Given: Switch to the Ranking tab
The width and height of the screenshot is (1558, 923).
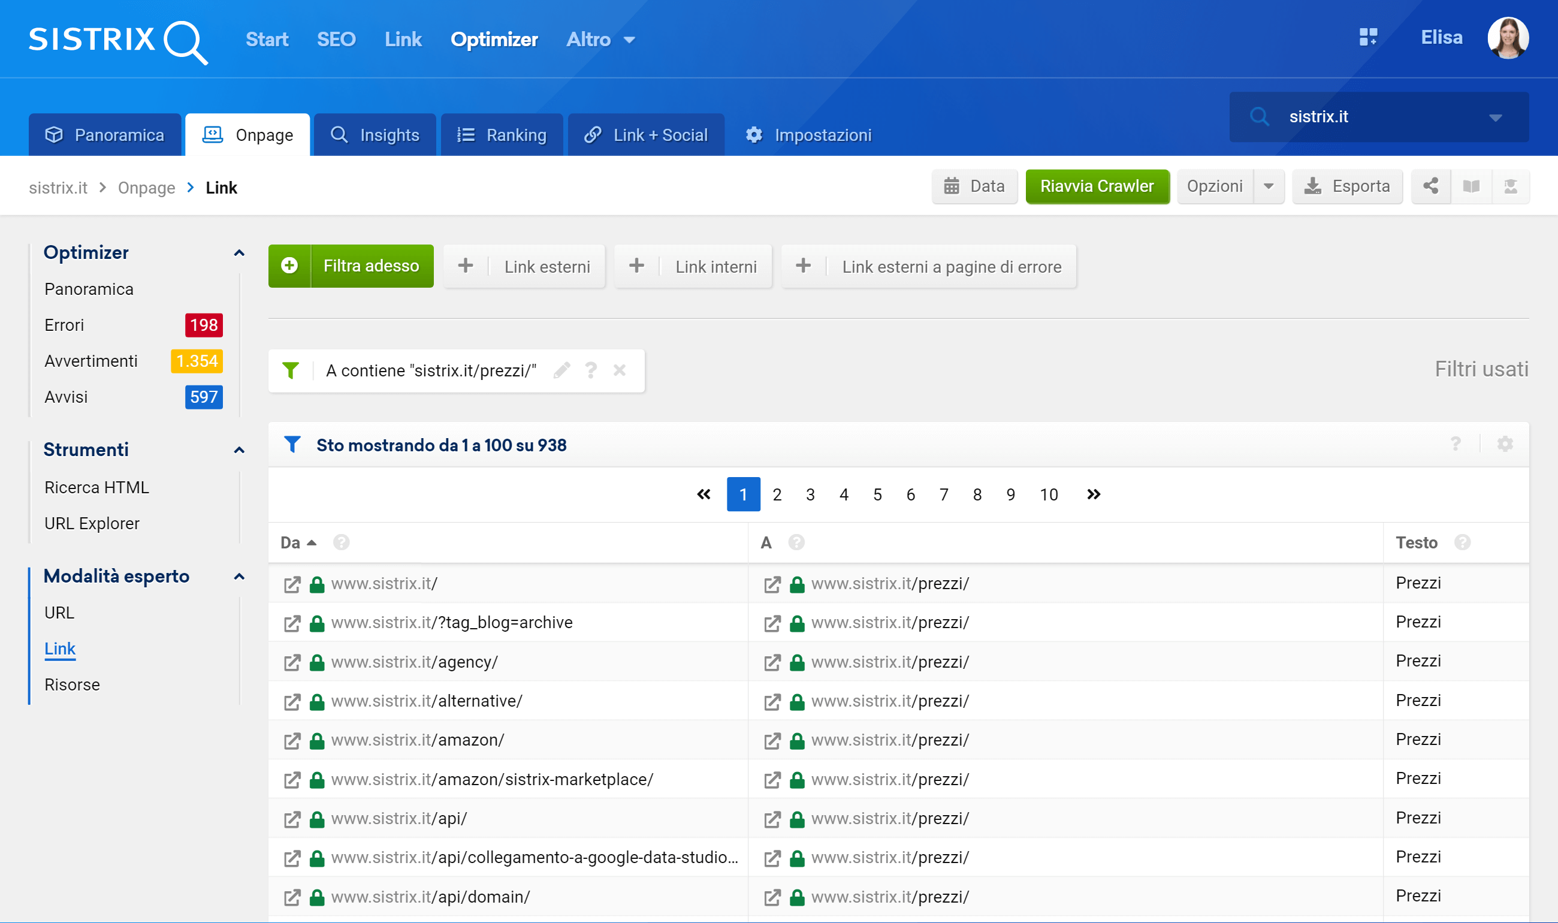Looking at the screenshot, I should [x=502, y=134].
